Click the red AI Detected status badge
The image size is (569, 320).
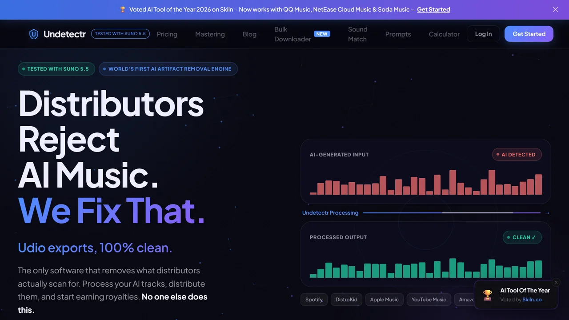[517, 155]
